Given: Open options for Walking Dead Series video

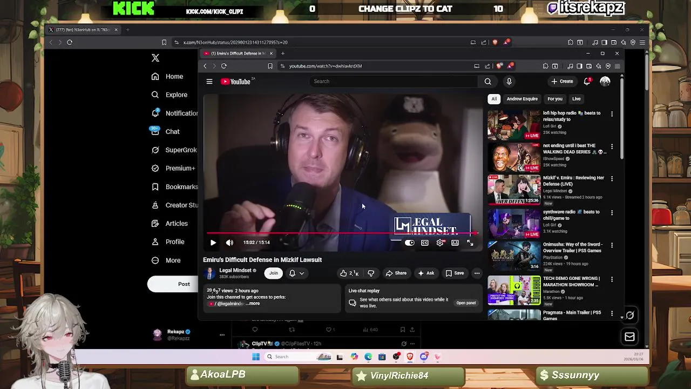Looking at the screenshot, I should click(612, 146).
